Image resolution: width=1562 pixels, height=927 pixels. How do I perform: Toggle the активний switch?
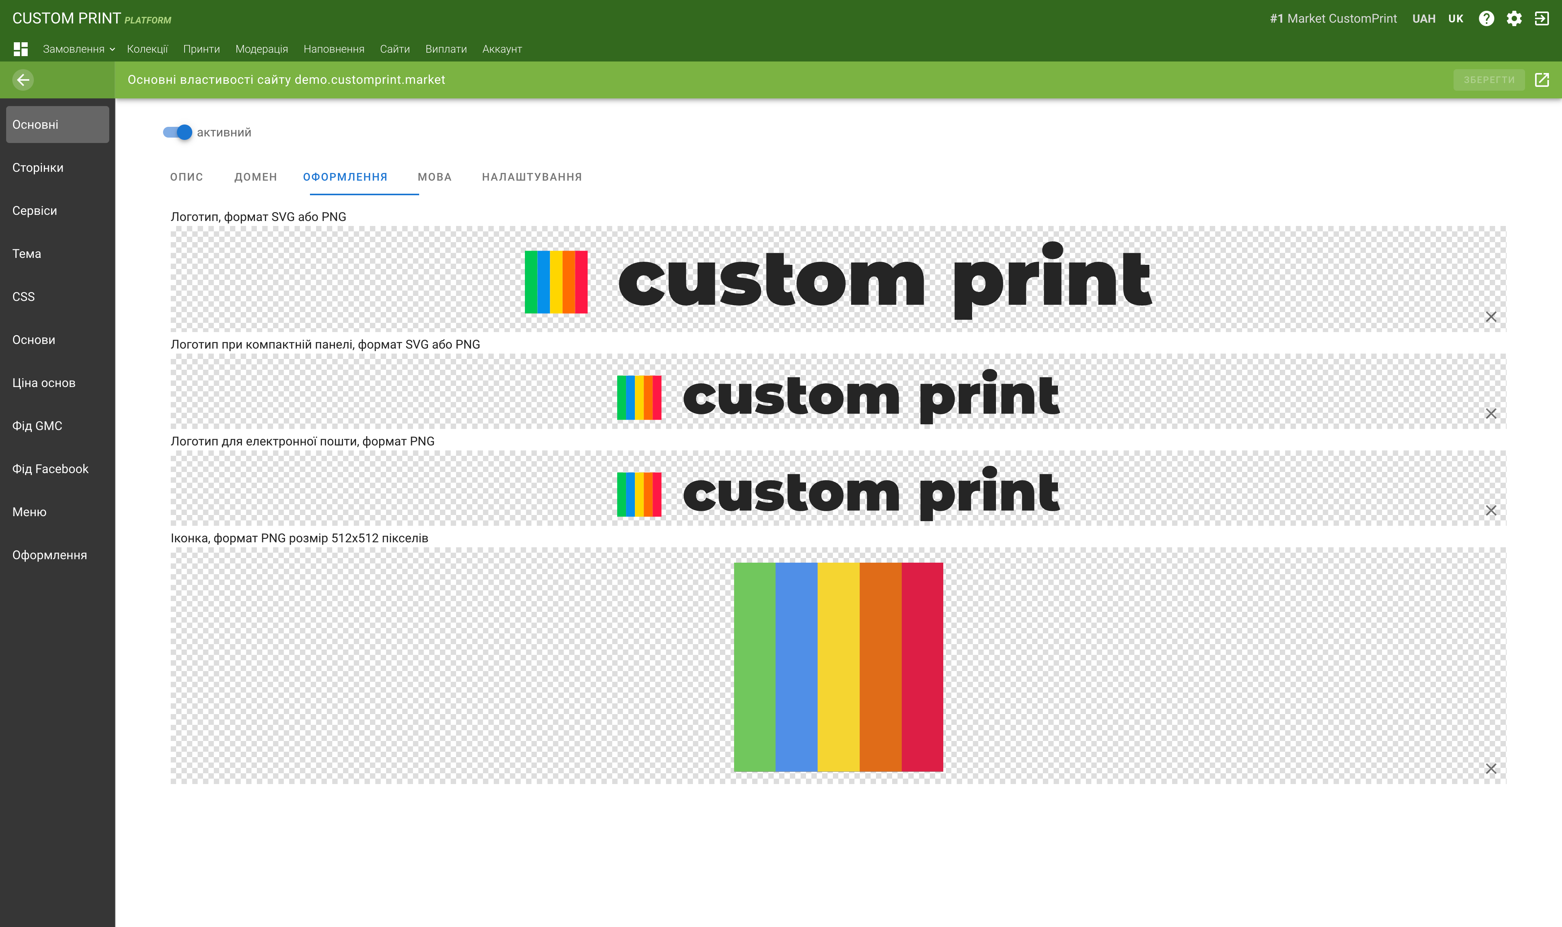click(x=177, y=133)
